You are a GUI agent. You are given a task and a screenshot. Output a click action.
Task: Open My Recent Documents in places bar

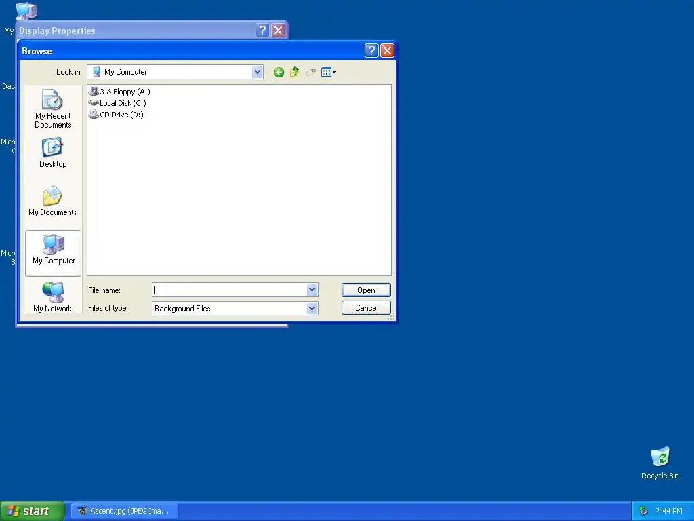(53, 109)
